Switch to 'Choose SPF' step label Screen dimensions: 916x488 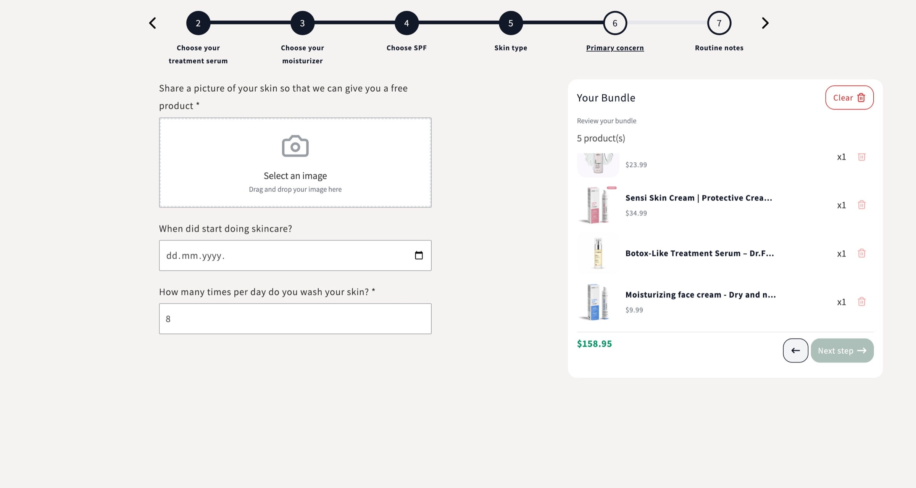[406, 48]
